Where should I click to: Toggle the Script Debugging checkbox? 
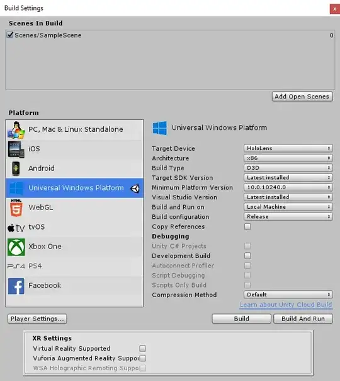(247, 275)
